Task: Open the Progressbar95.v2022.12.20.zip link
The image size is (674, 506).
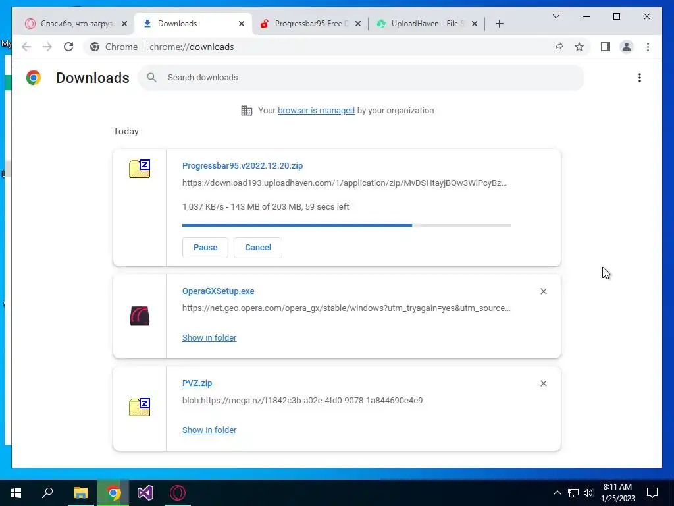Action: tap(242, 165)
